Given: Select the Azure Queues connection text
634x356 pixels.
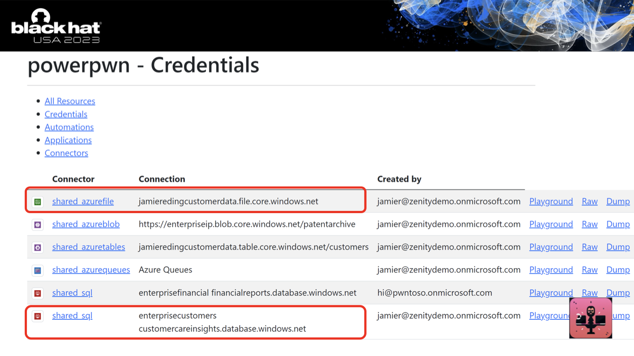Looking at the screenshot, I should click(x=165, y=270).
